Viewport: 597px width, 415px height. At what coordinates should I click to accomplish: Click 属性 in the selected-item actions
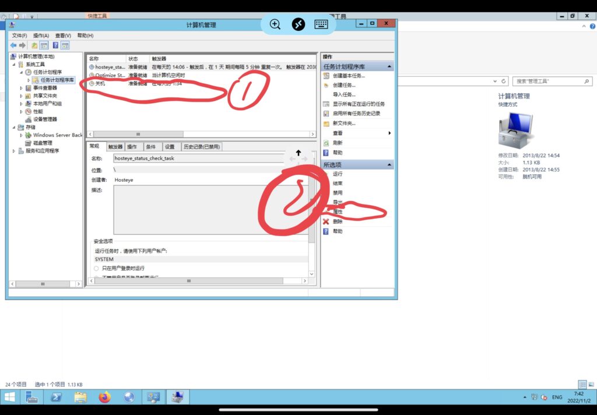[338, 212]
